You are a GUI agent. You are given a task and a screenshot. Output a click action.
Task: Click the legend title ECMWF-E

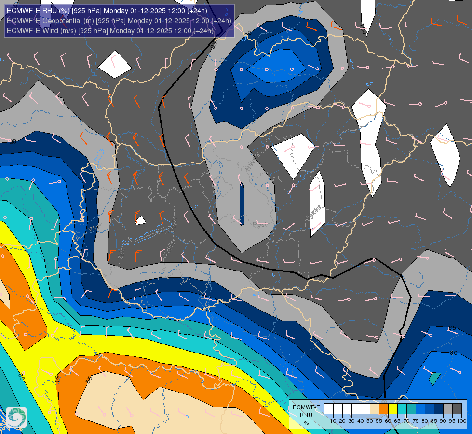[x=306, y=407]
